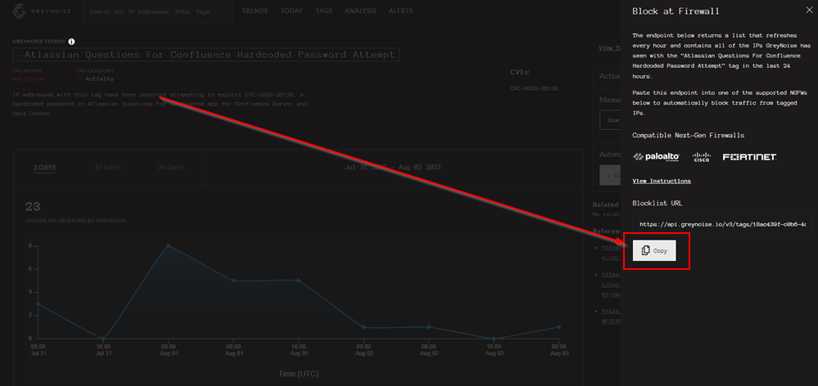Click the Jul 31 - Aug 03 date range
Image resolution: width=818 pixels, height=386 pixels.
coord(392,167)
